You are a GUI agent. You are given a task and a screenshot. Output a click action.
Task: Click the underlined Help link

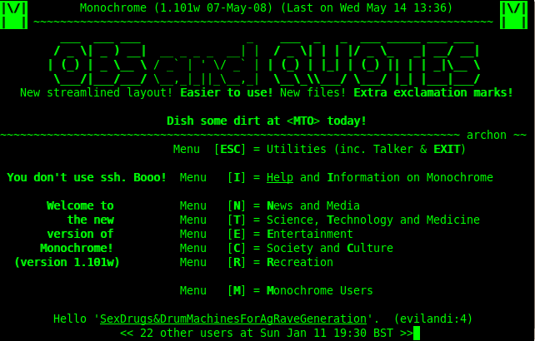click(279, 178)
